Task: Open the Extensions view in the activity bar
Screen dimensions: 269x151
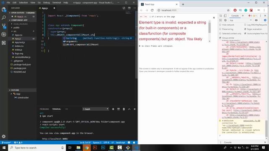Action: click(4, 43)
